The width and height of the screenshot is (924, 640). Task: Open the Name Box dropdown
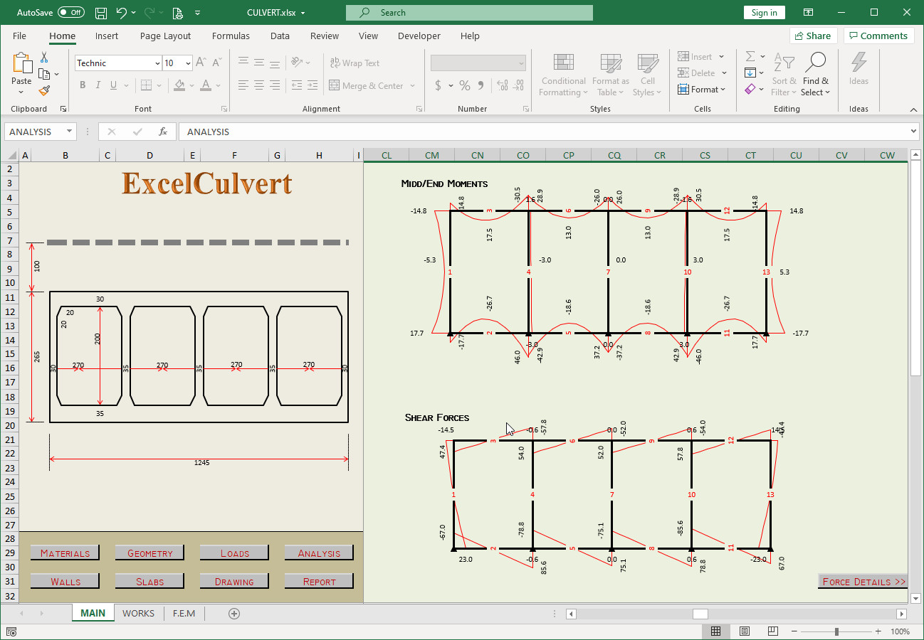68,131
